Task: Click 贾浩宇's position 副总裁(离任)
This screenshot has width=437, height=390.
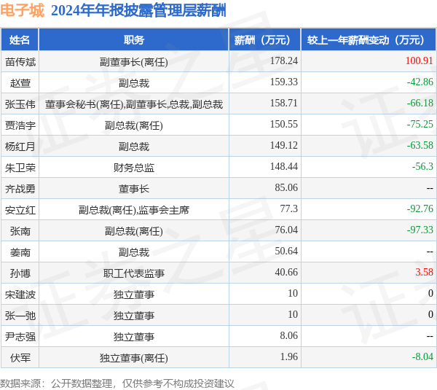Action: 134,125
